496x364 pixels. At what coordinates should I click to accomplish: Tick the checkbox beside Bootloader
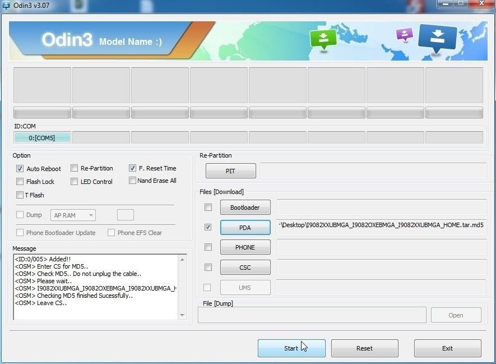click(208, 208)
